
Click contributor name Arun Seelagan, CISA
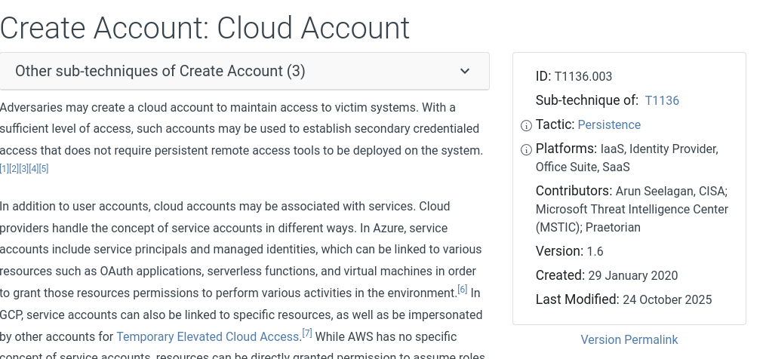tap(671, 192)
